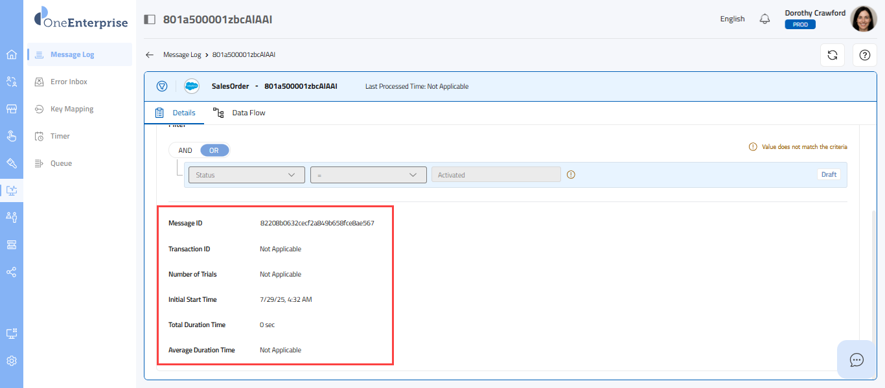
Task: Click the Message Log breadcrumb link
Action: point(181,55)
